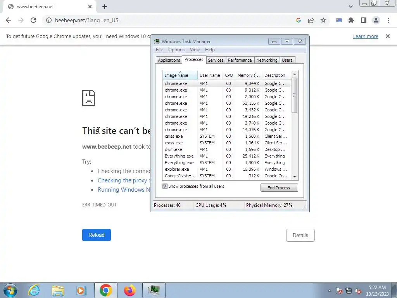Screen dimensions: 397x298
Task: Click the Details button on error page
Action: [300, 235]
